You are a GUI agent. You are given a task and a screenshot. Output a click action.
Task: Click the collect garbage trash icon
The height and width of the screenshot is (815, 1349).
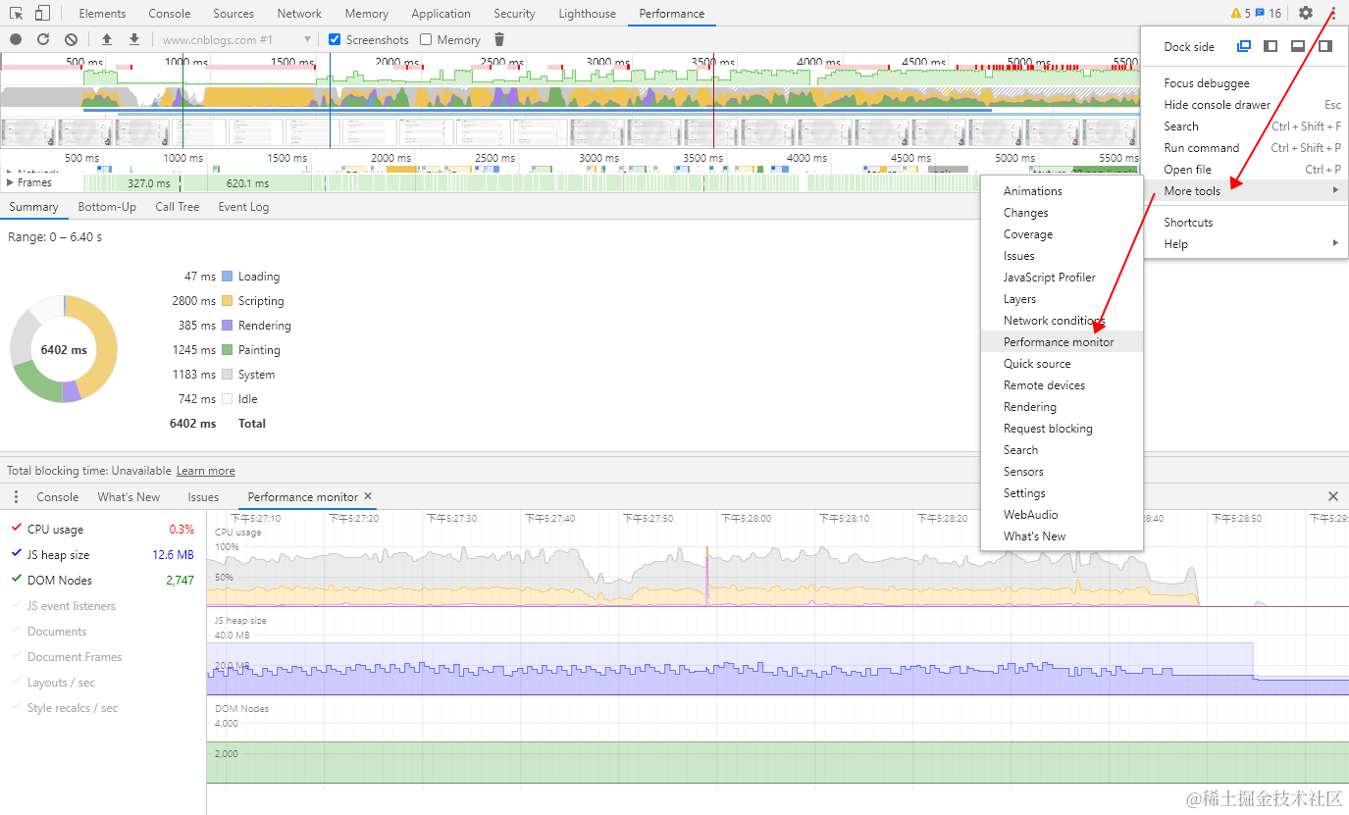[499, 39]
